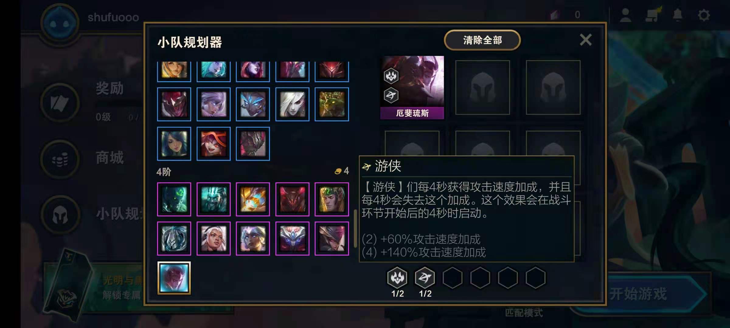The height and width of the screenshot is (328, 730).
Task: Open the 小队规划 helmet icon in sidebar
Action: [x=60, y=215]
